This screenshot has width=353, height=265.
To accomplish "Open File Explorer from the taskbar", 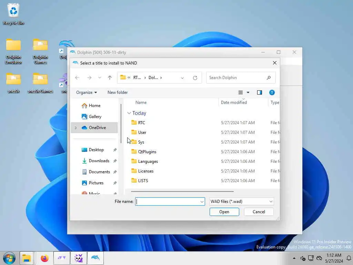I will [x=27, y=258].
